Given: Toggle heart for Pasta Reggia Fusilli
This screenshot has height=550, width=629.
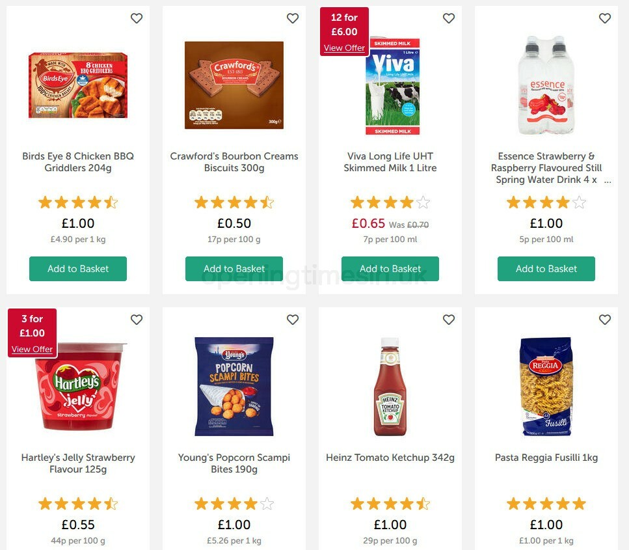Looking at the screenshot, I should [x=605, y=320].
